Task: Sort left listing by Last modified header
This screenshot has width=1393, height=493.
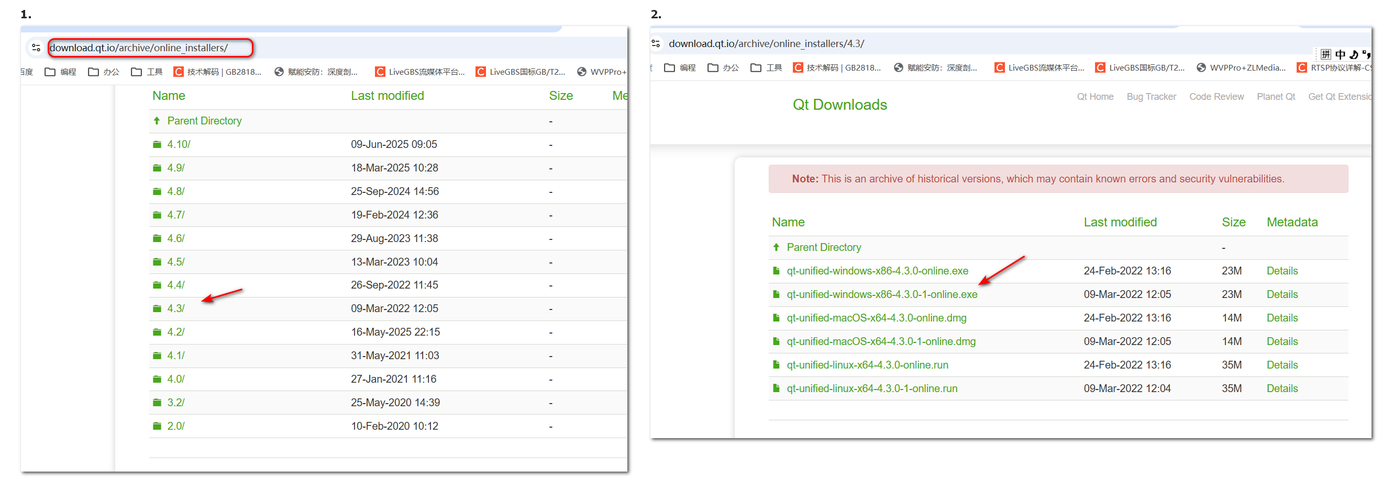Action: point(387,96)
